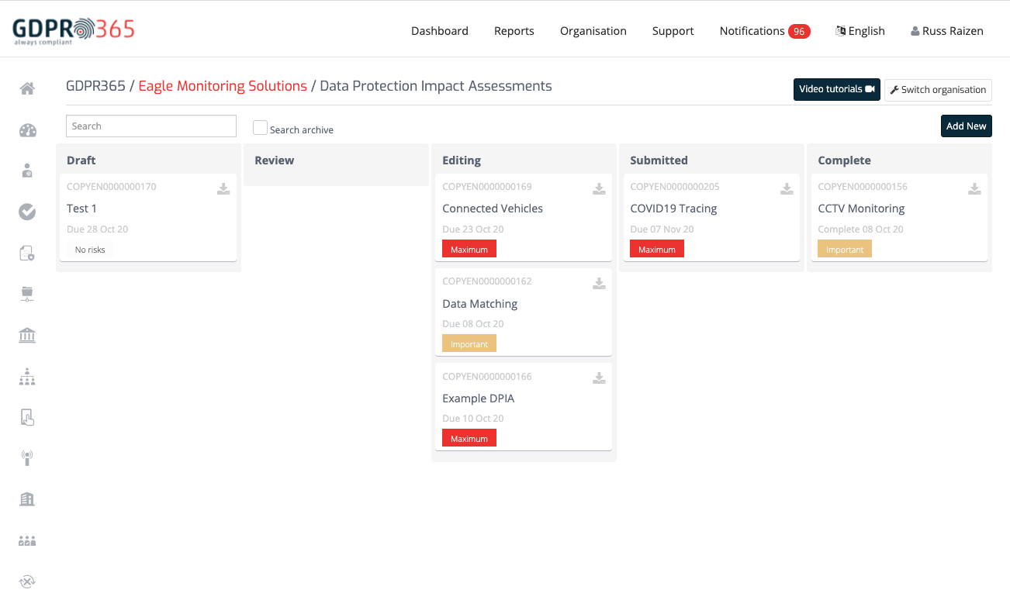Open the broadcast tower sidebar icon
Image resolution: width=1010 pixels, height=607 pixels.
pos(27,458)
